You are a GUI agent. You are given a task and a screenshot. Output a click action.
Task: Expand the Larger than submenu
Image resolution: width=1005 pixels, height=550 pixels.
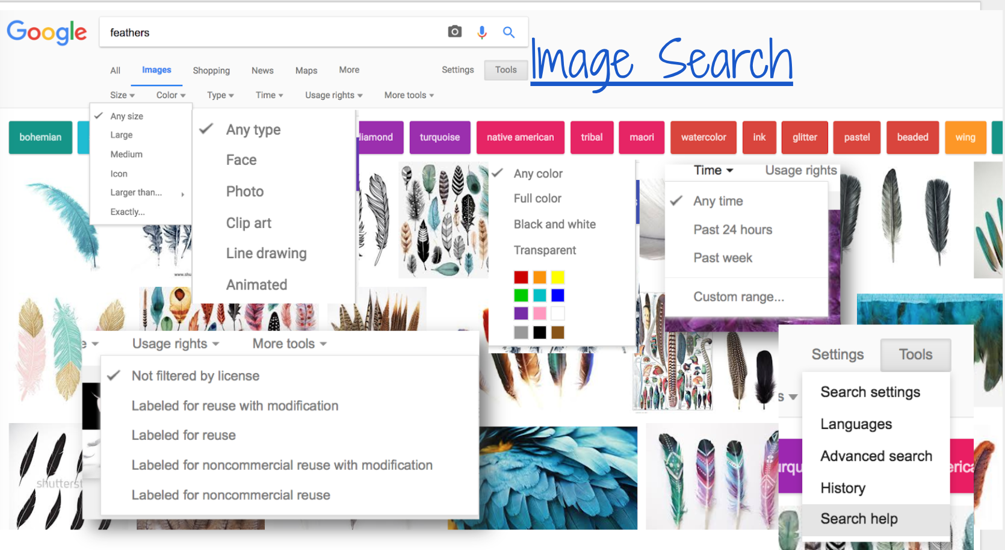tap(136, 192)
